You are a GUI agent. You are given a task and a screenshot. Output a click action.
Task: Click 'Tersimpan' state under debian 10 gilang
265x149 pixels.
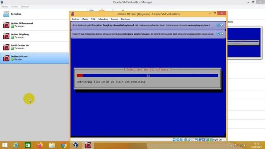tap(19, 37)
